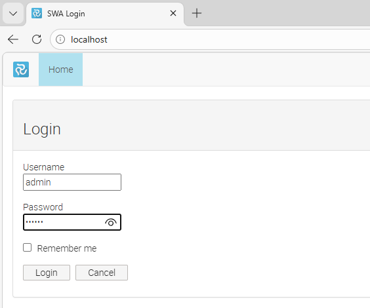Select the SWA Login tab title
This screenshot has height=308, width=370.
point(66,14)
